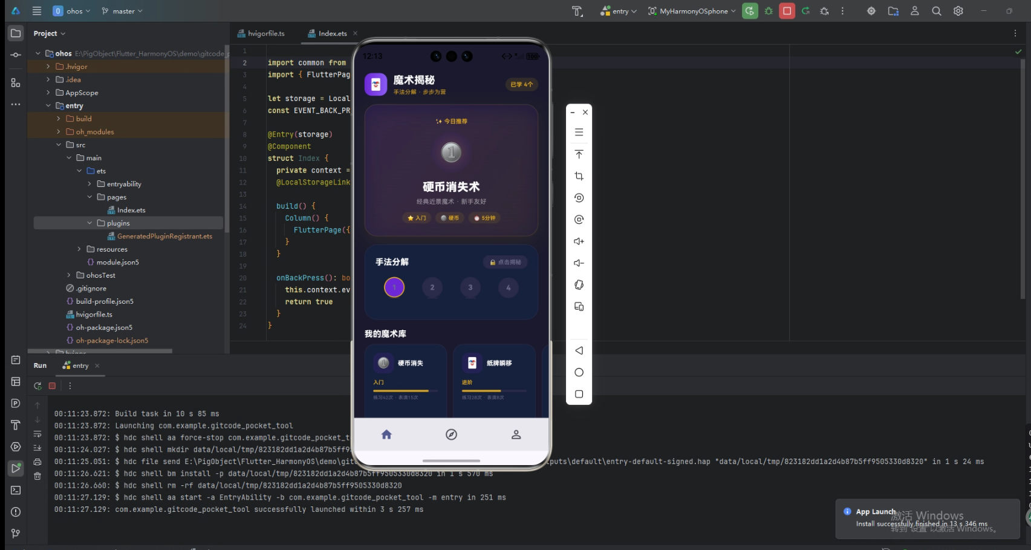Tap the compass discover icon in app
The height and width of the screenshot is (550, 1031).
pyautogui.click(x=451, y=434)
